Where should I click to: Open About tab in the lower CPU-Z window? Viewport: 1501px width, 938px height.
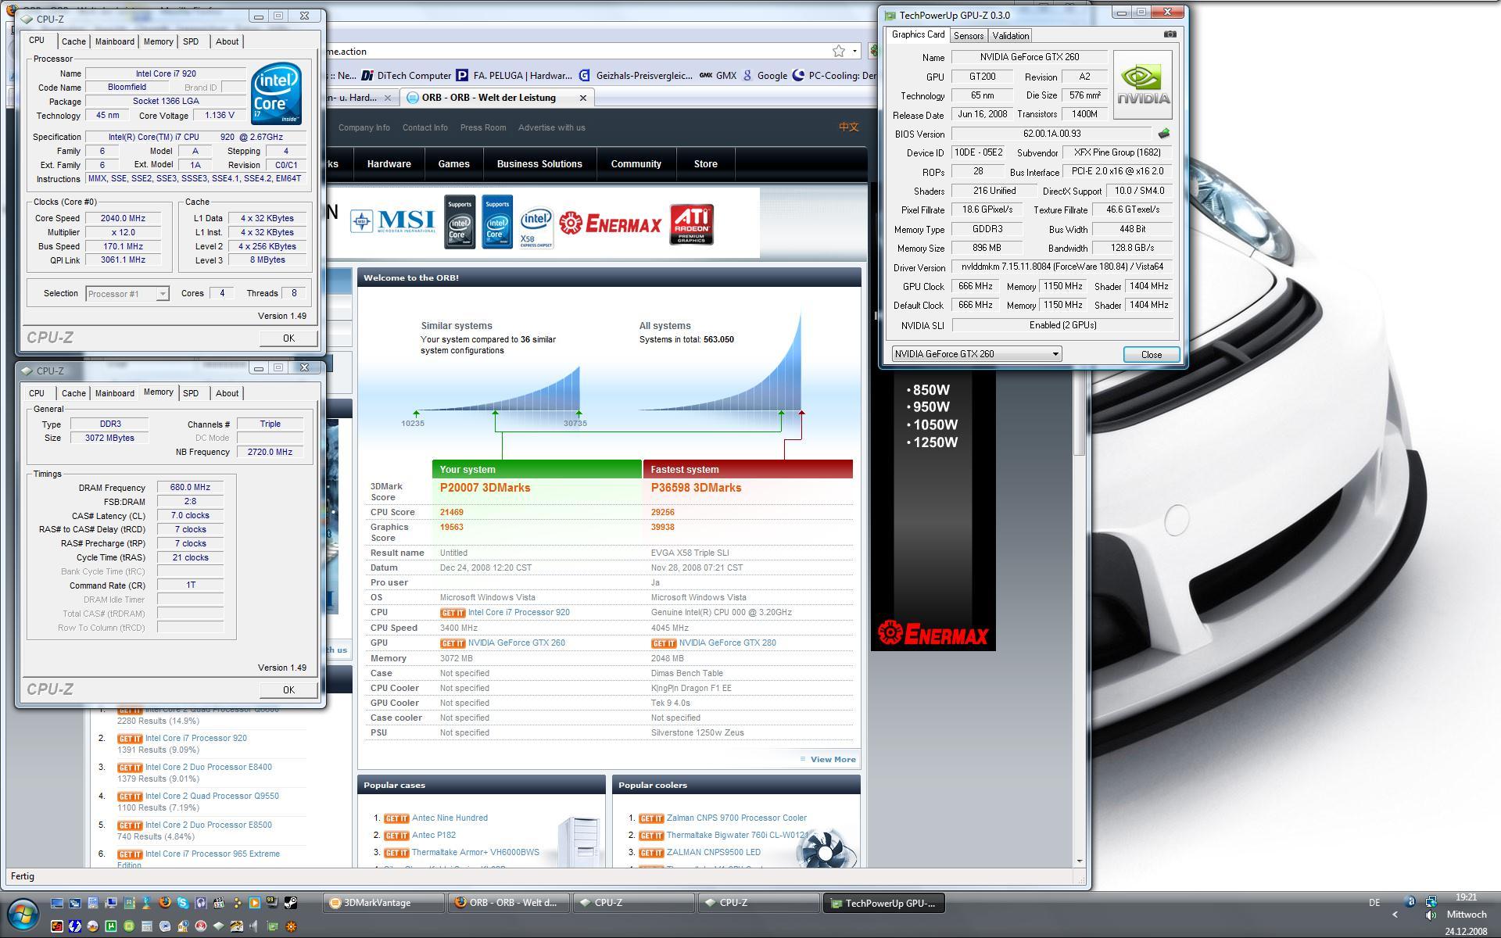click(x=227, y=393)
